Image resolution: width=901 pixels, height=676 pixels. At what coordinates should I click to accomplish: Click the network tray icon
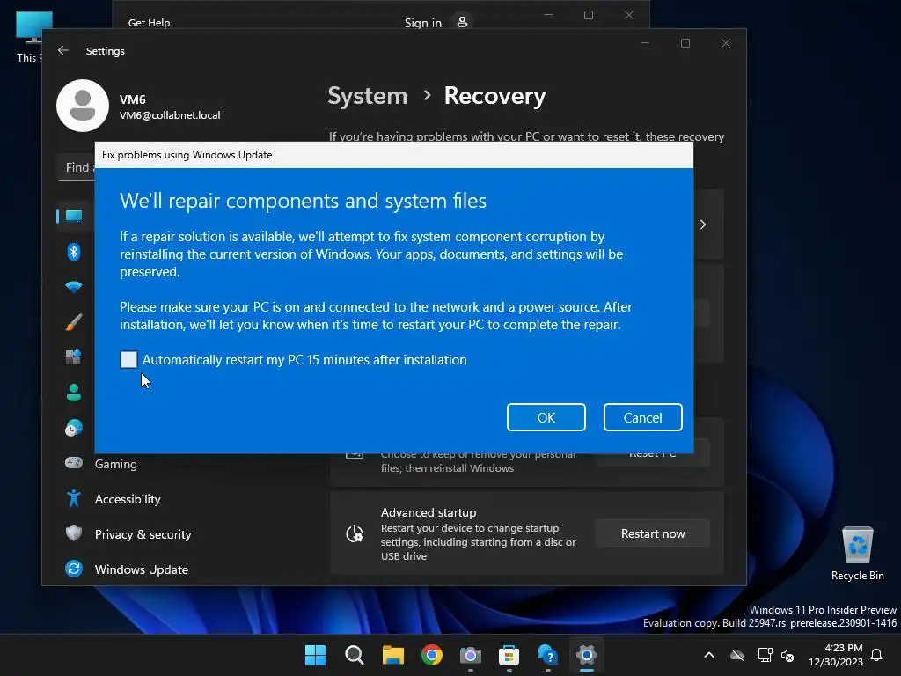point(765,655)
